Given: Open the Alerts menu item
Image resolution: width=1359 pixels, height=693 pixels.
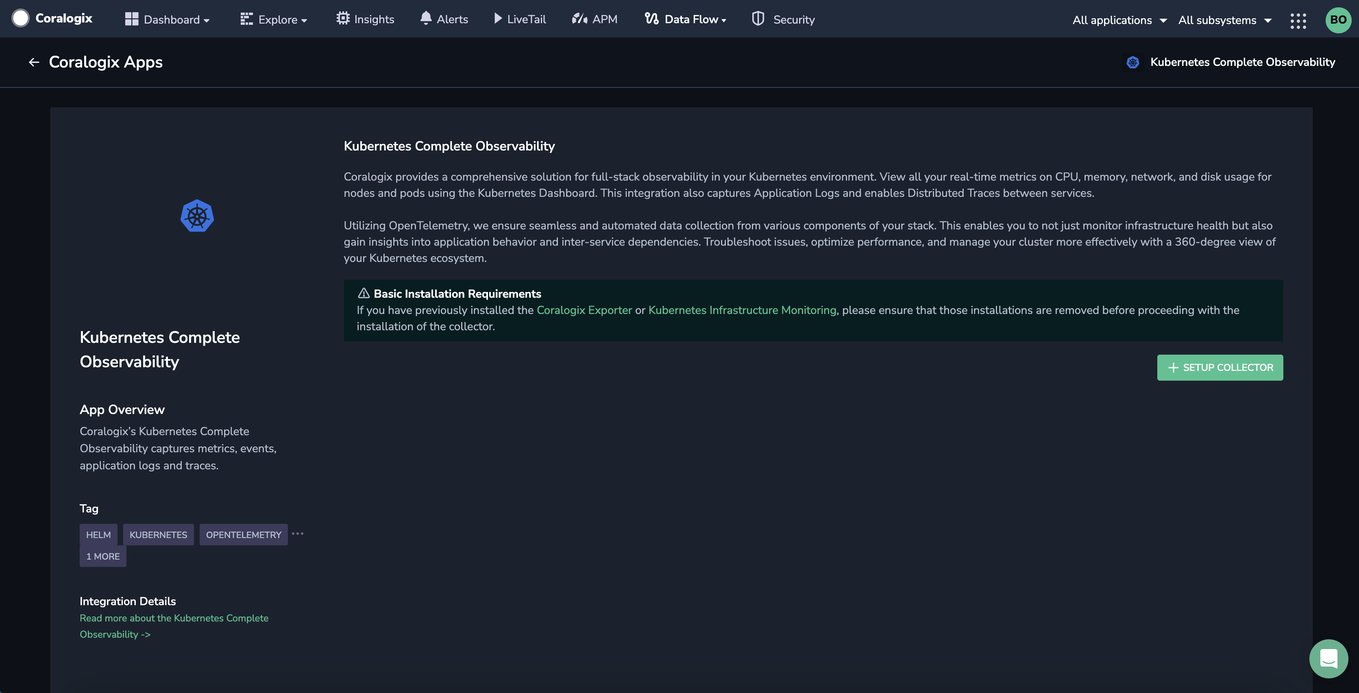Looking at the screenshot, I should click(x=444, y=19).
